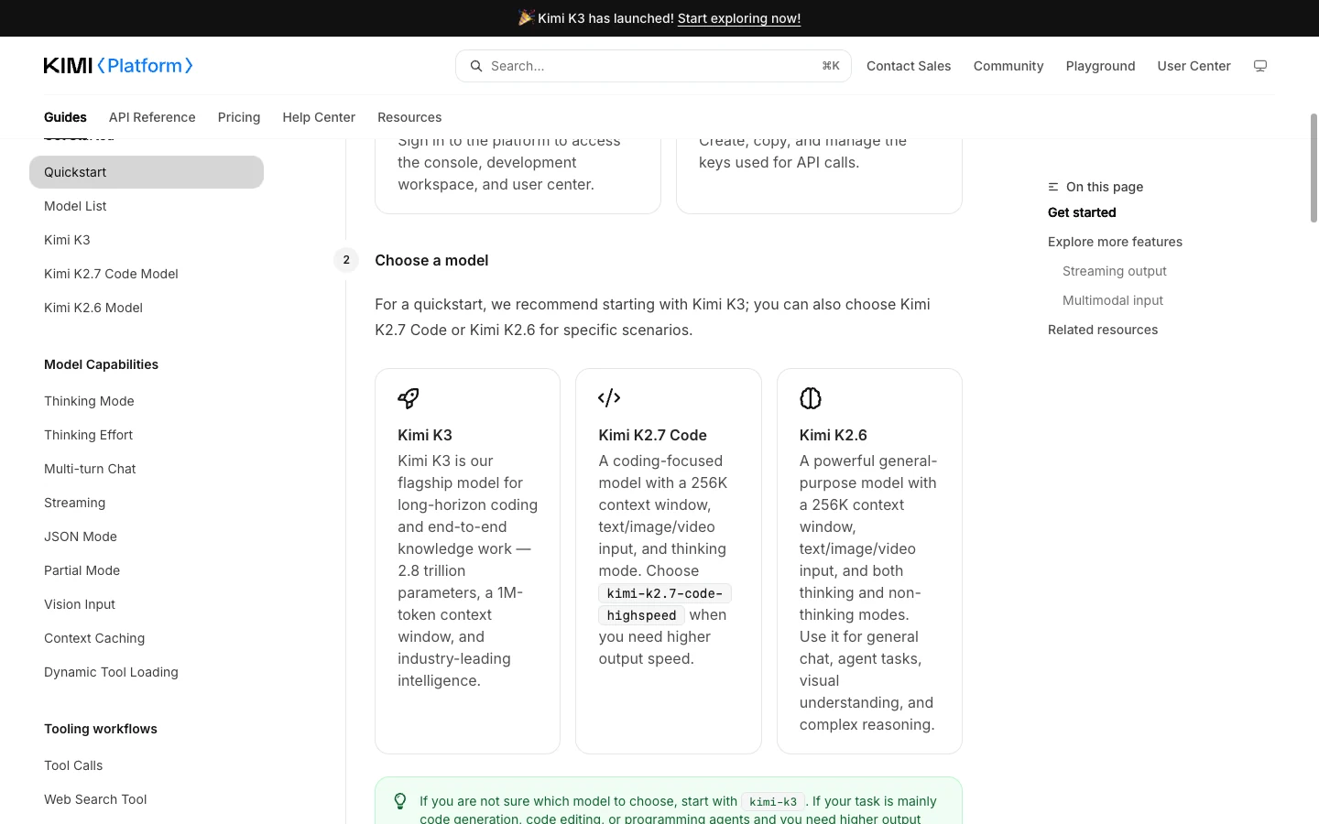Go to the Community page
This screenshot has height=824, width=1319.
tap(1008, 66)
